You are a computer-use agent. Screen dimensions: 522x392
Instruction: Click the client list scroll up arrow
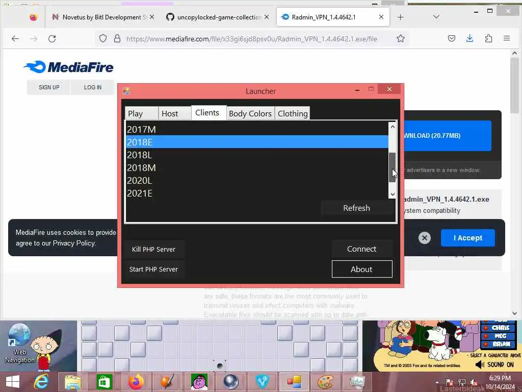tap(393, 127)
